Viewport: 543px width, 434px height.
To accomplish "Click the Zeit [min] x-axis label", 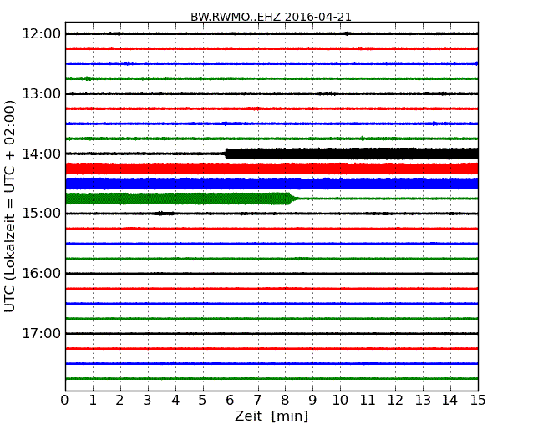I will pyautogui.click(x=271, y=416).
